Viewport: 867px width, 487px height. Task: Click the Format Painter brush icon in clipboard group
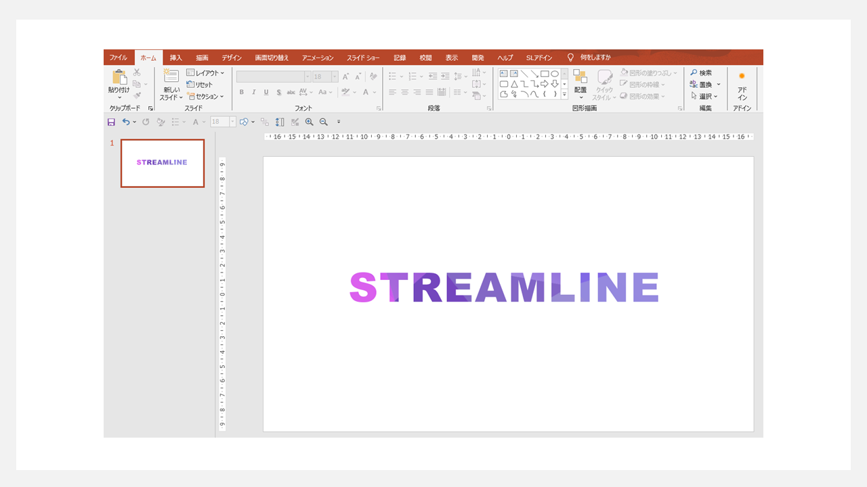pyautogui.click(x=137, y=95)
